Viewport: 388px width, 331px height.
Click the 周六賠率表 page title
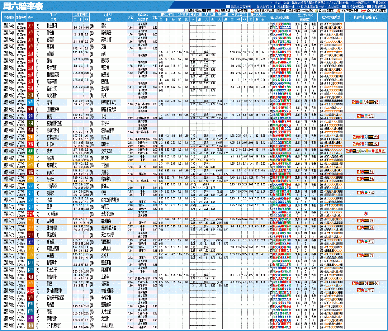23,6
